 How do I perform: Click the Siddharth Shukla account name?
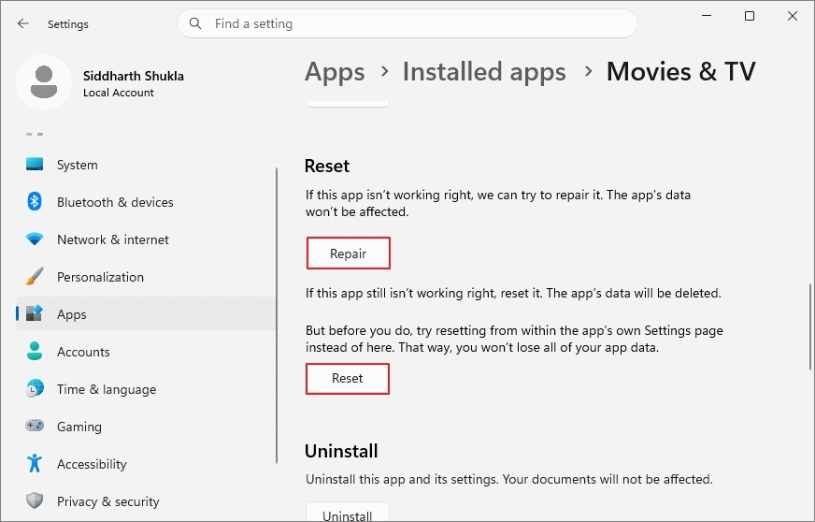point(134,76)
